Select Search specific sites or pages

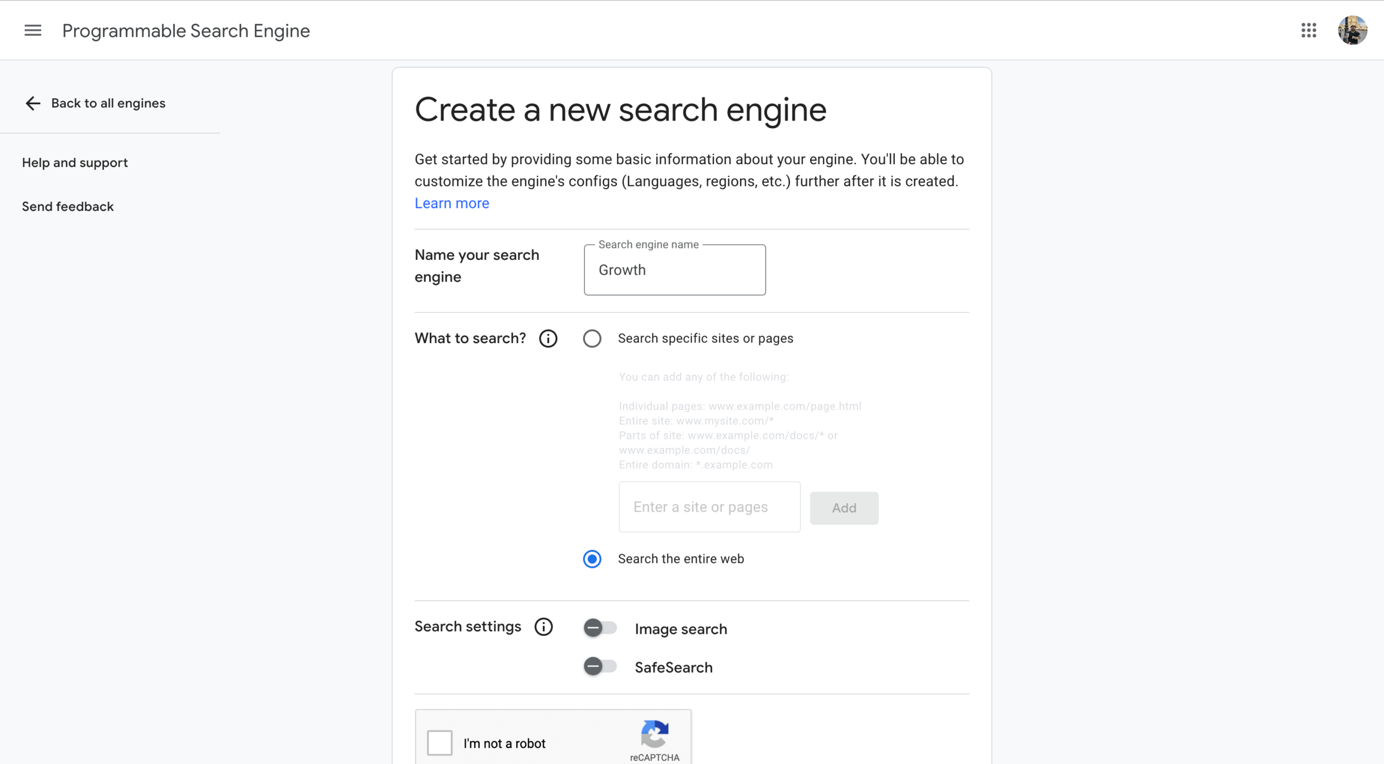(x=592, y=338)
